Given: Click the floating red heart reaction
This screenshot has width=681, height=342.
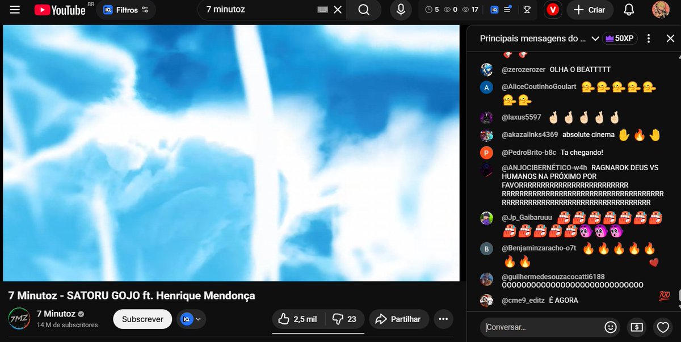Looking at the screenshot, I should (654, 262).
